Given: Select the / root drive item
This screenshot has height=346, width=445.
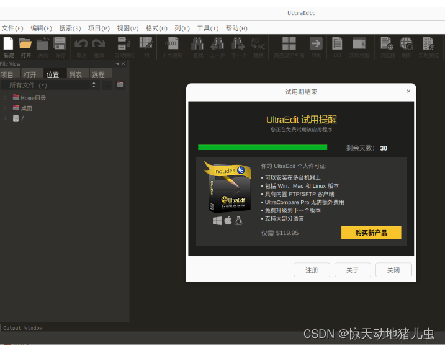Looking at the screenshot, I should coord(19,118).
